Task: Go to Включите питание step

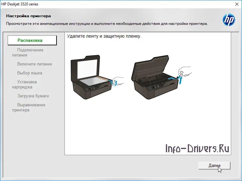Action: click(x=34, y=64)
